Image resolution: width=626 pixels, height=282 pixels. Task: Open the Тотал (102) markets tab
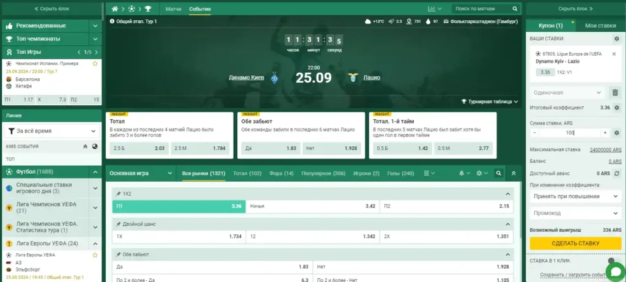click(247, 173)
